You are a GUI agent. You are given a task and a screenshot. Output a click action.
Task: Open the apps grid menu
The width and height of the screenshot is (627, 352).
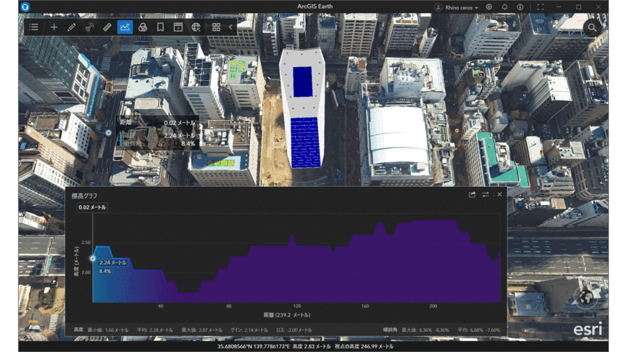[216, 27]
